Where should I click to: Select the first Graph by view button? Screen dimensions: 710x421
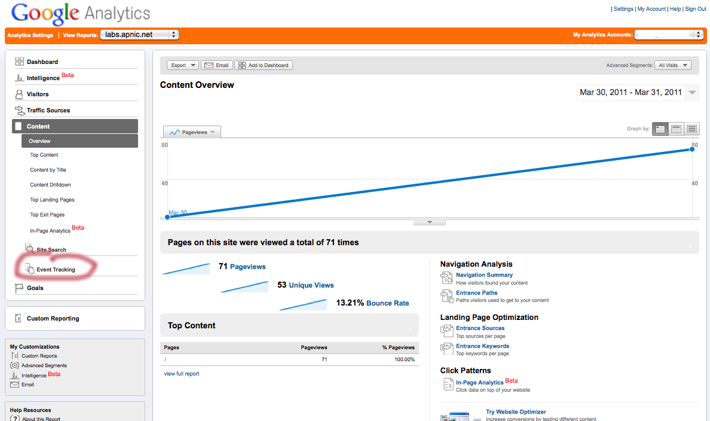point(660,129)
